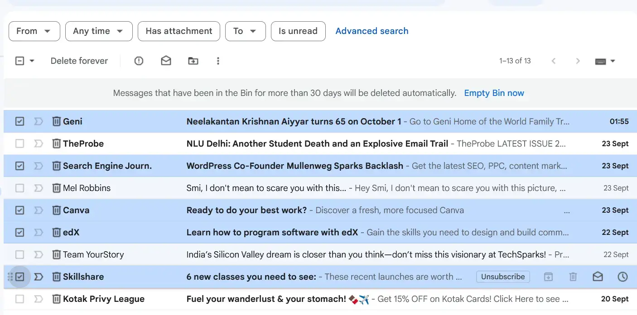The height and width of the screenshot is (315, 637).
Task: Click the 01:55 timestamp on the Geni email
Action: tap(619, 121)
